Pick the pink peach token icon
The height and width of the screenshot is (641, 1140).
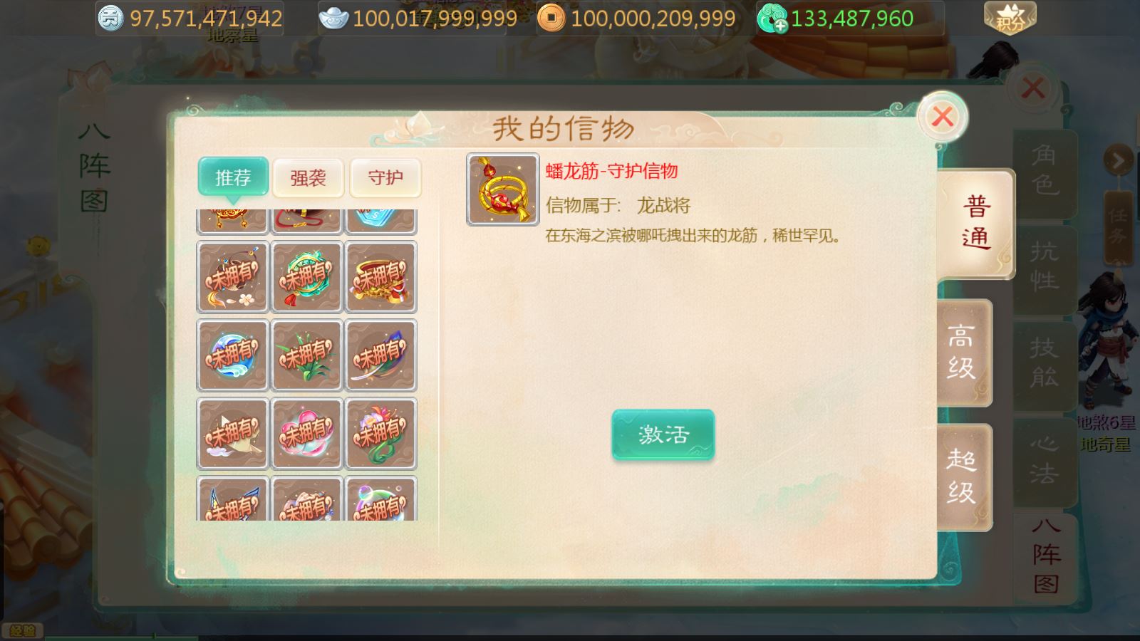(307, 433)
